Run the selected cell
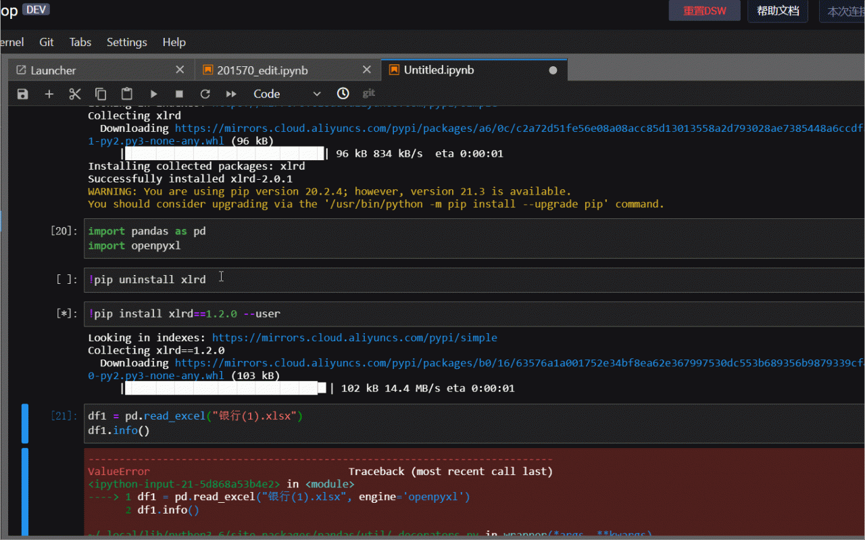 [153, 94]
